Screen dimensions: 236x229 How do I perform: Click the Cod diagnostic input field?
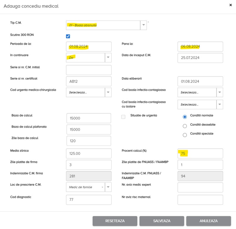[89, 200]
